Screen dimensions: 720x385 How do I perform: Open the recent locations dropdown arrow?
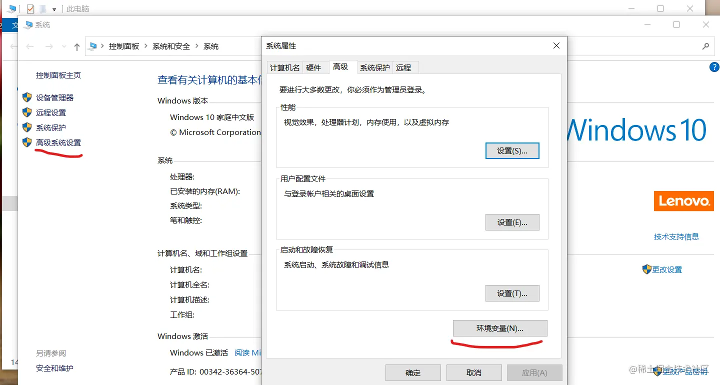point(64,46)
